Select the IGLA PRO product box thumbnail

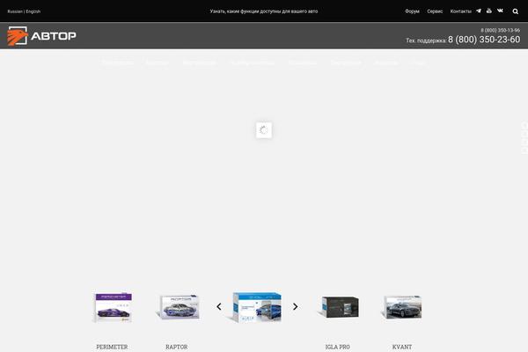pos(338,307)
